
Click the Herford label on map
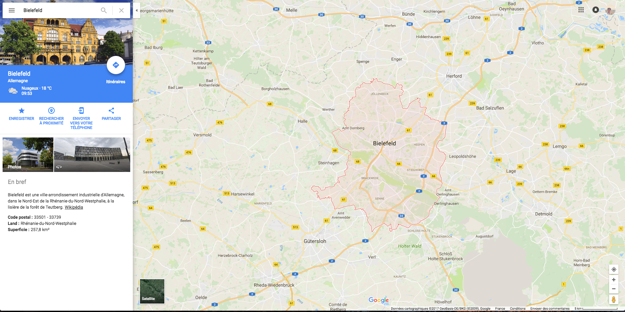tap(454, 76)
